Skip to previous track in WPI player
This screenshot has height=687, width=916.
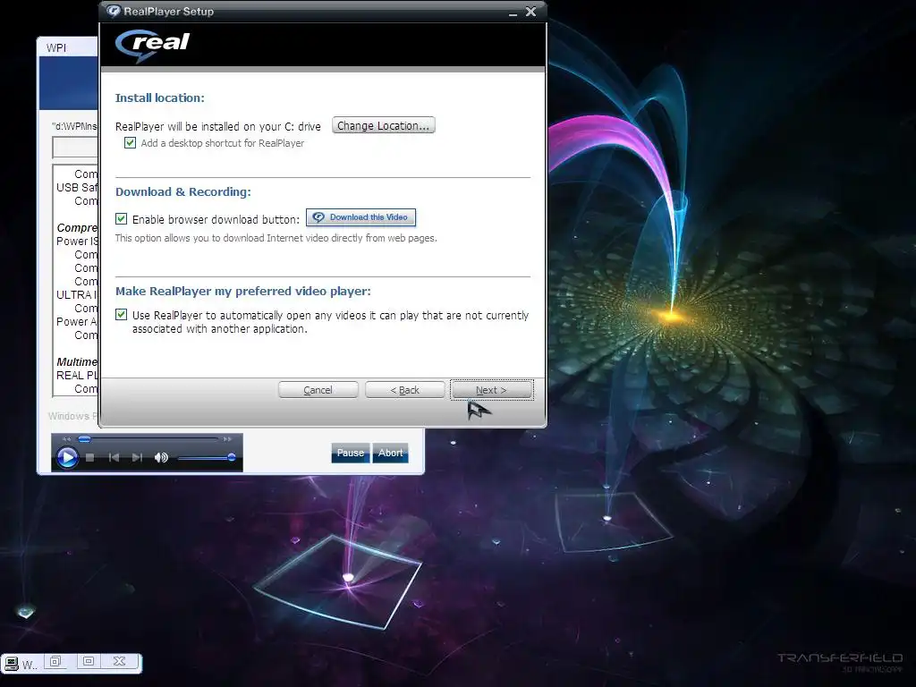pos(114,457)
